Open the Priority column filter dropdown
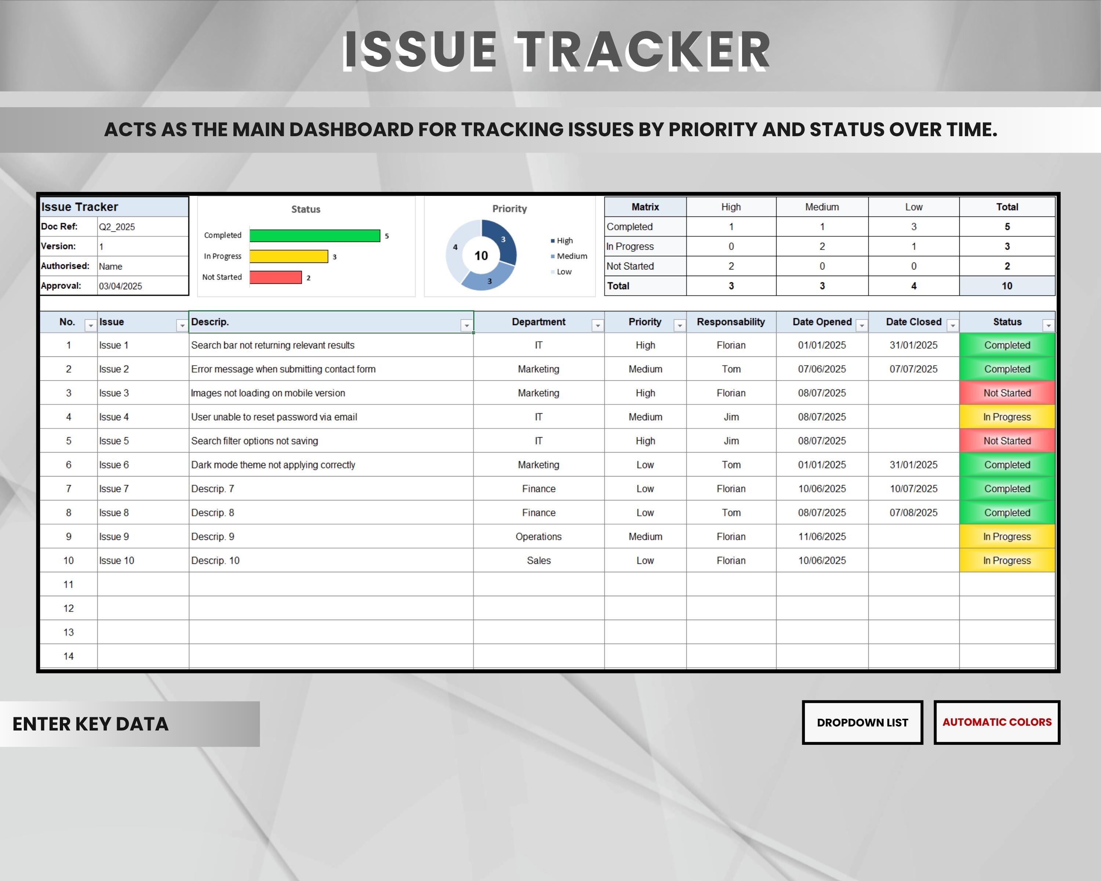The height and width of the screenshot is (881, 1101). [680, 326]
